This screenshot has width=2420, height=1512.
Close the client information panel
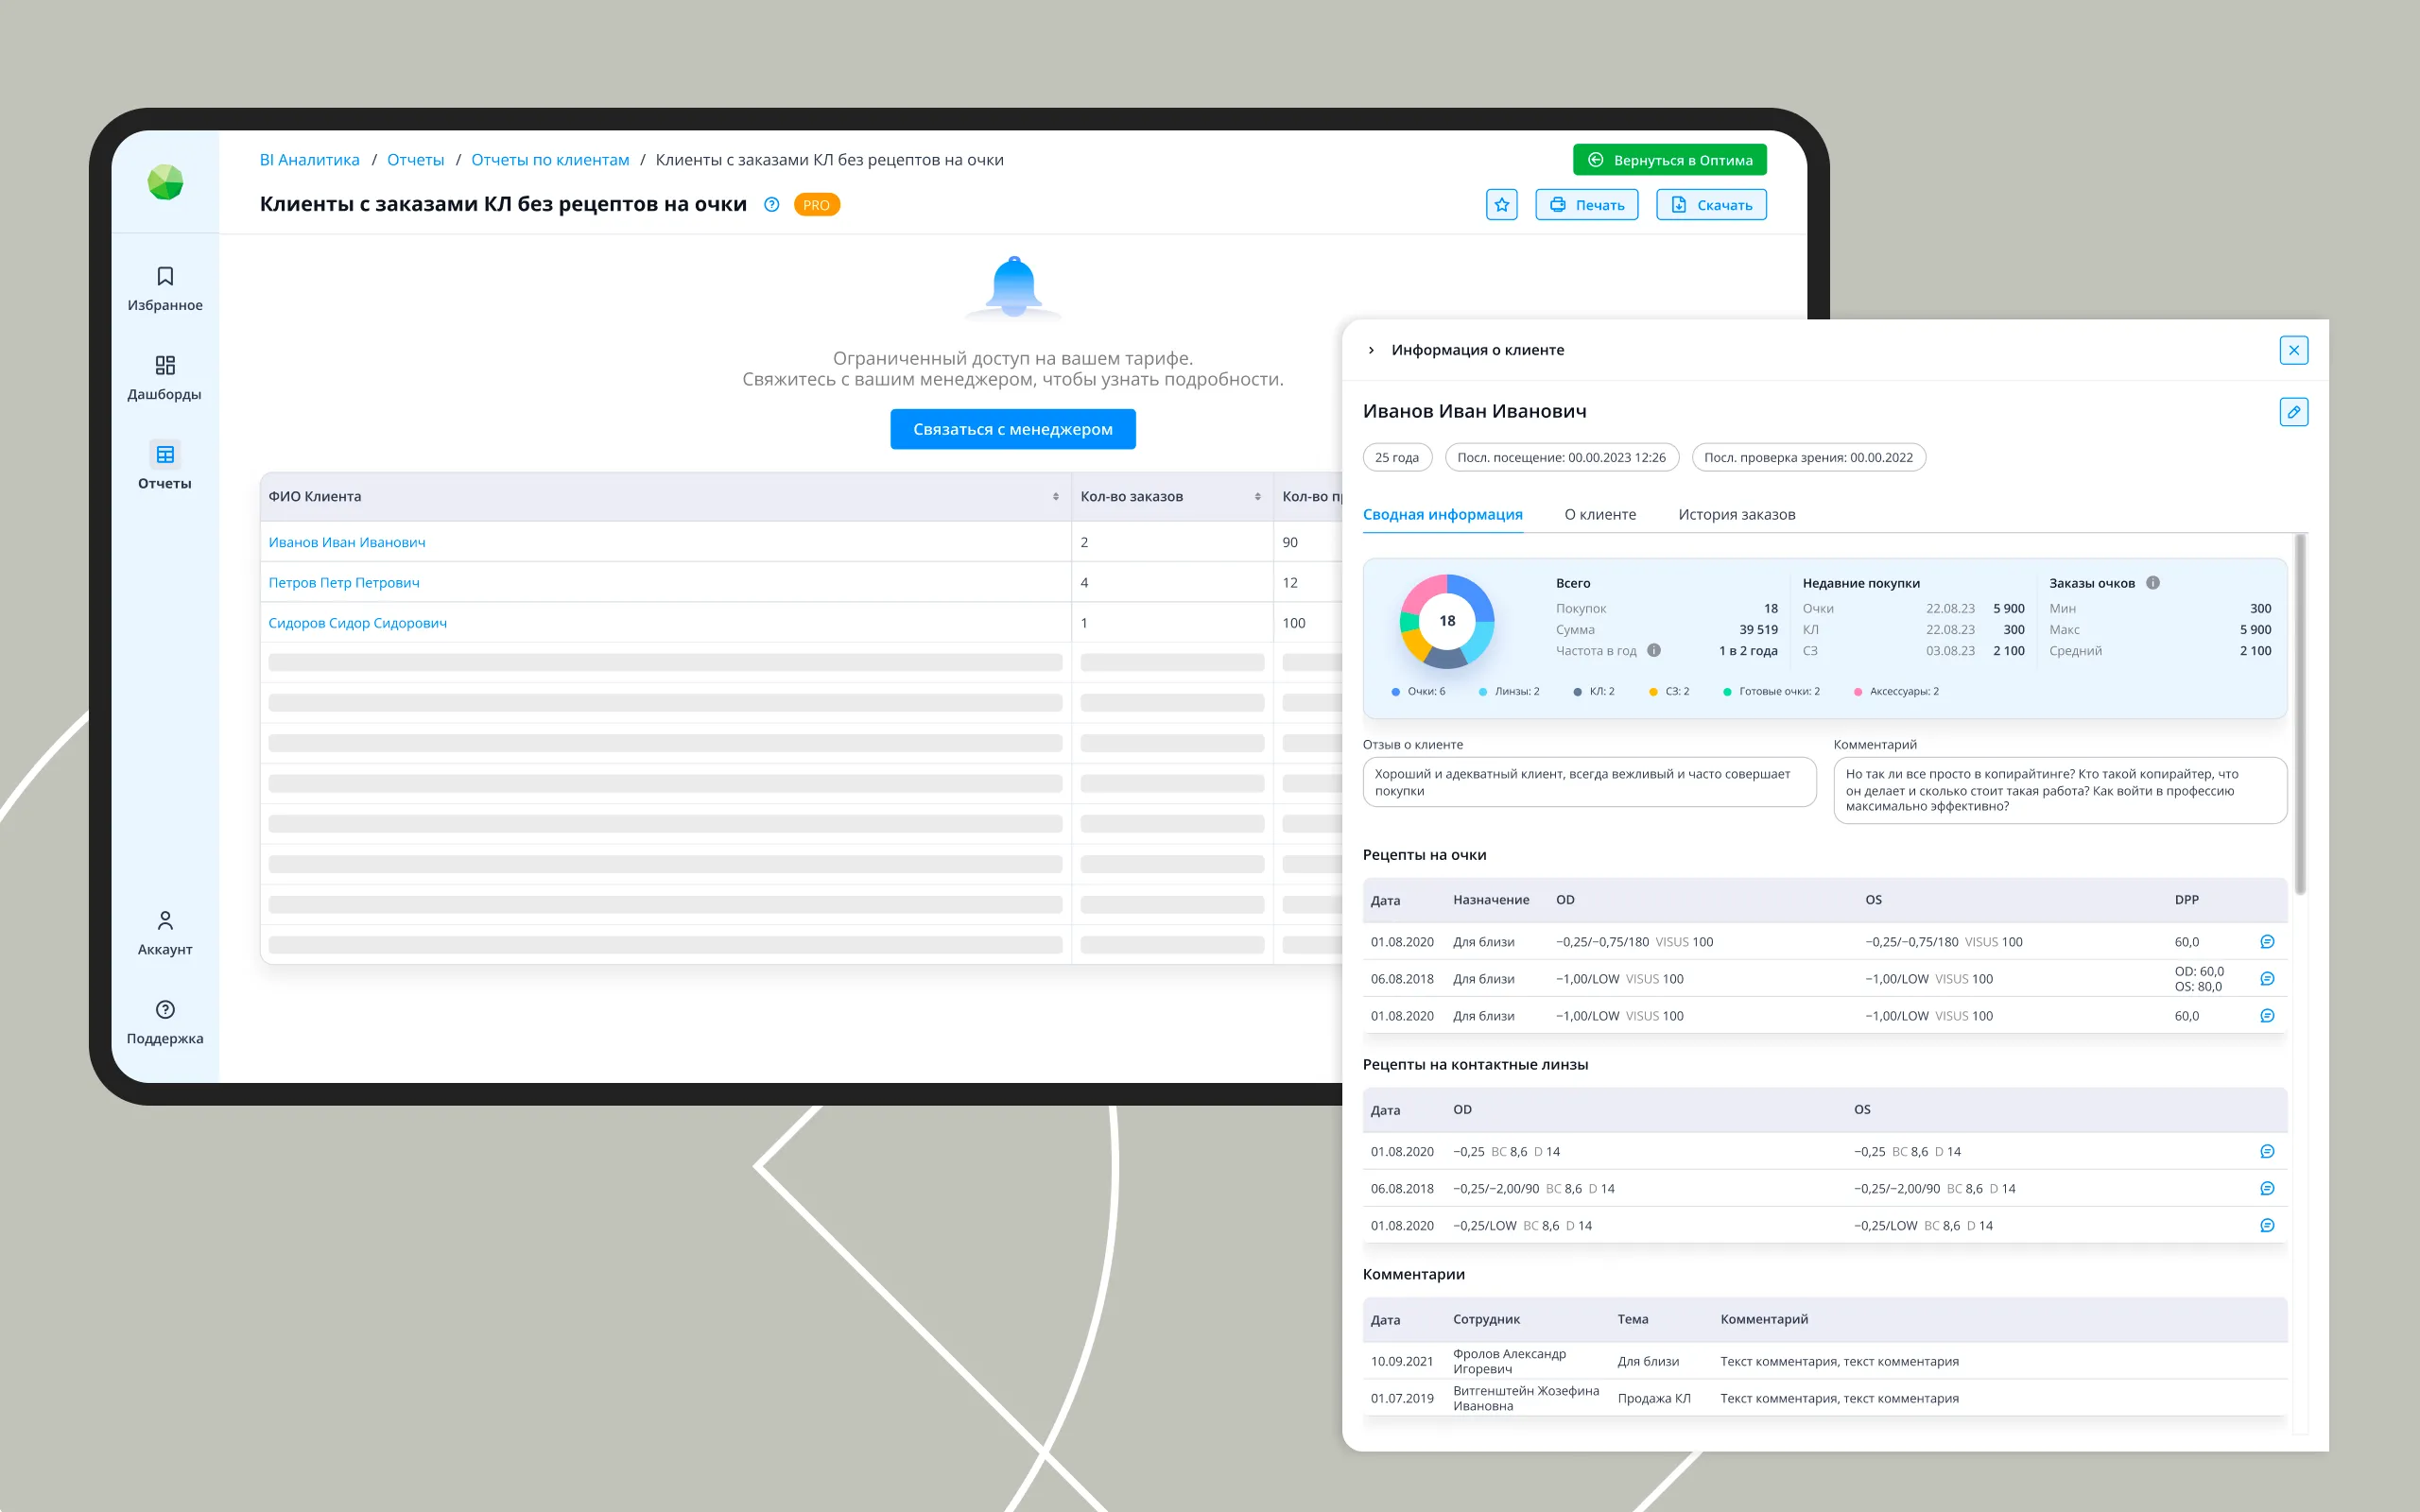[2294, 350]
